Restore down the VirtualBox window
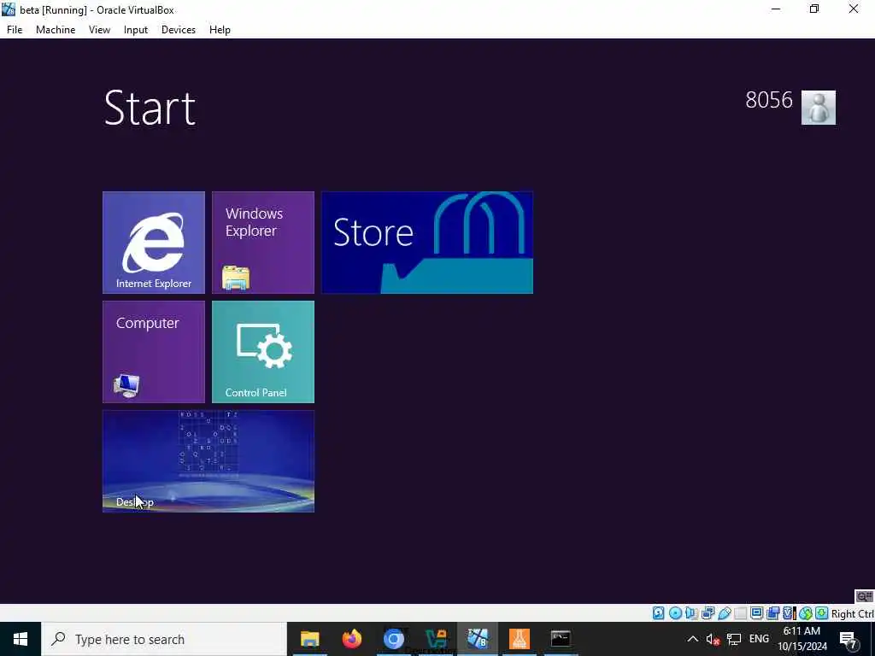This screenshot has width=875, height=656. coord(814,9)
